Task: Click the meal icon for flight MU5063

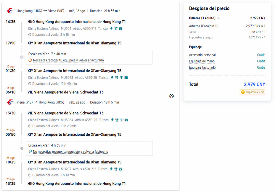Action: click(x=117, y=78)
